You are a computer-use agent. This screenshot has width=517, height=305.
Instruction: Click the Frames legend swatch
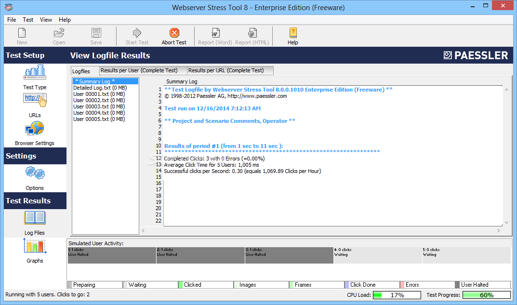292,285
